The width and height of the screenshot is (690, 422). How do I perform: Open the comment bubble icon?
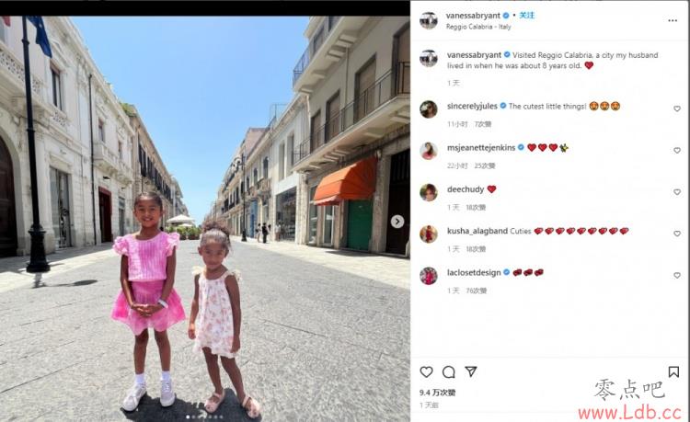click(x=448, y=371)
